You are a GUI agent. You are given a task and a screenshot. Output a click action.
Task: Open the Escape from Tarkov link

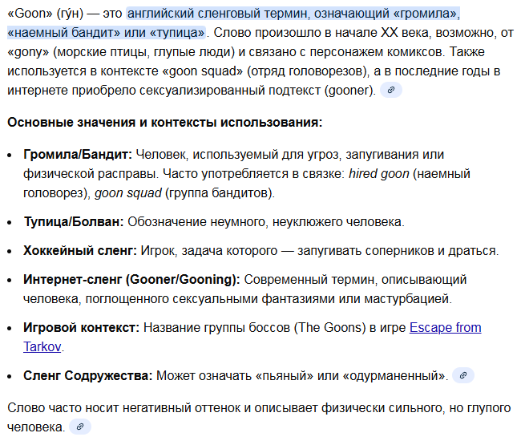point(445,328)
